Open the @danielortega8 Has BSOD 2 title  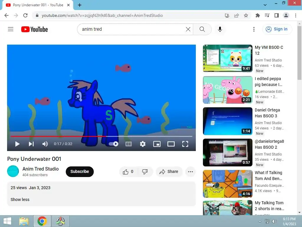[x=269, y=144]
